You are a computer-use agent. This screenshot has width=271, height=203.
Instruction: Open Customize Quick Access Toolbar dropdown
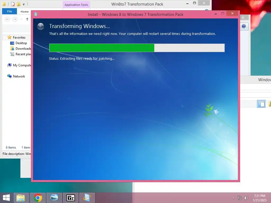click(24, 4)
